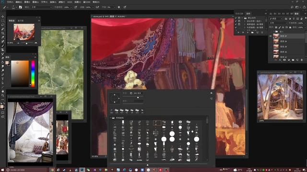Open brush settings panel icon in options bar
Viewport: 307px width, 172px height.
(x=20, y=7)
